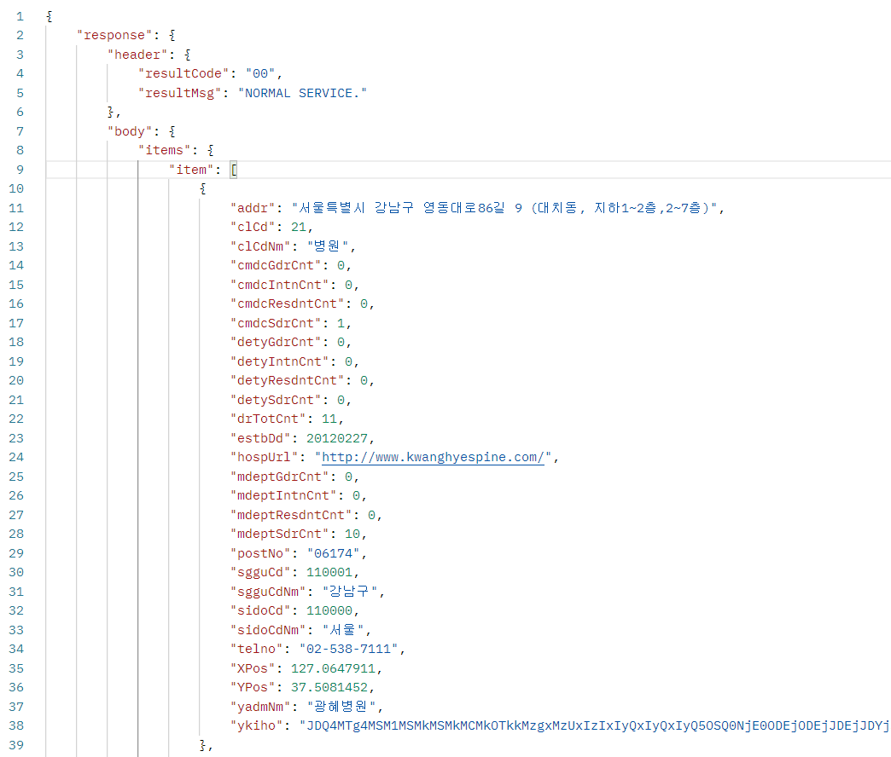891x757 pixels.
Task: Collapse the first item object on line 10
Action: click(202, 188)
